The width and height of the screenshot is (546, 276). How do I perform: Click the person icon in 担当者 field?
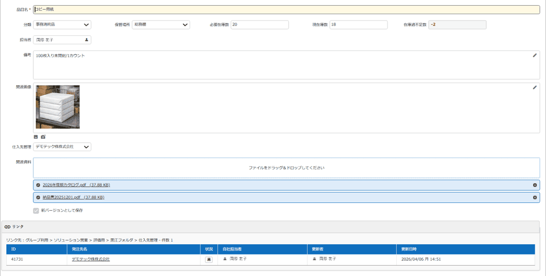[86, 40]
